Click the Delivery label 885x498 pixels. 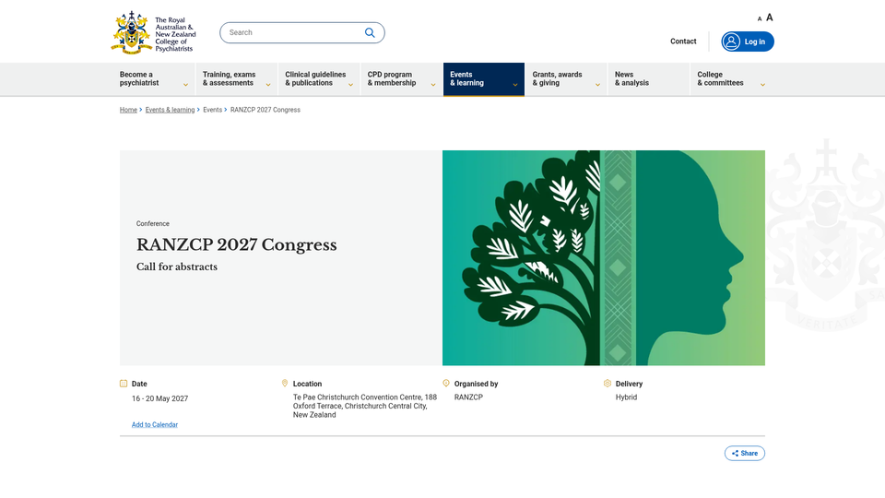tap(629, 384)
